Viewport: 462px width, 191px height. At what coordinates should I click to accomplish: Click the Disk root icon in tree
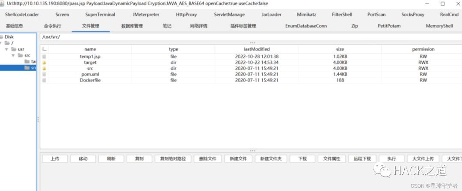1,37
